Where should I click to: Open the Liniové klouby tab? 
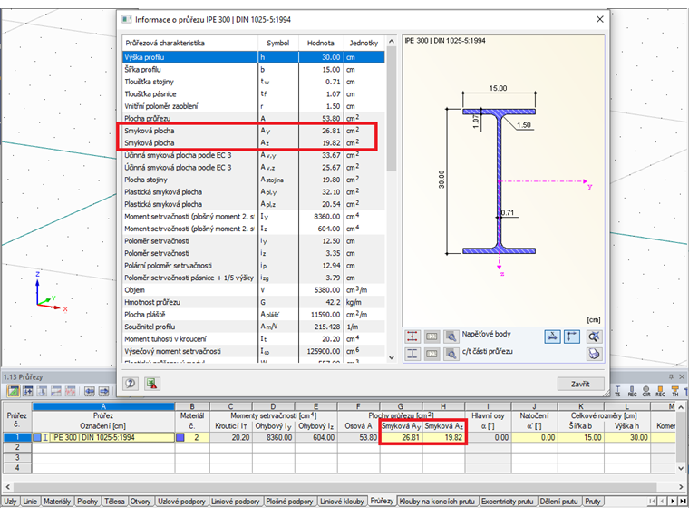(x=342, y=502)
